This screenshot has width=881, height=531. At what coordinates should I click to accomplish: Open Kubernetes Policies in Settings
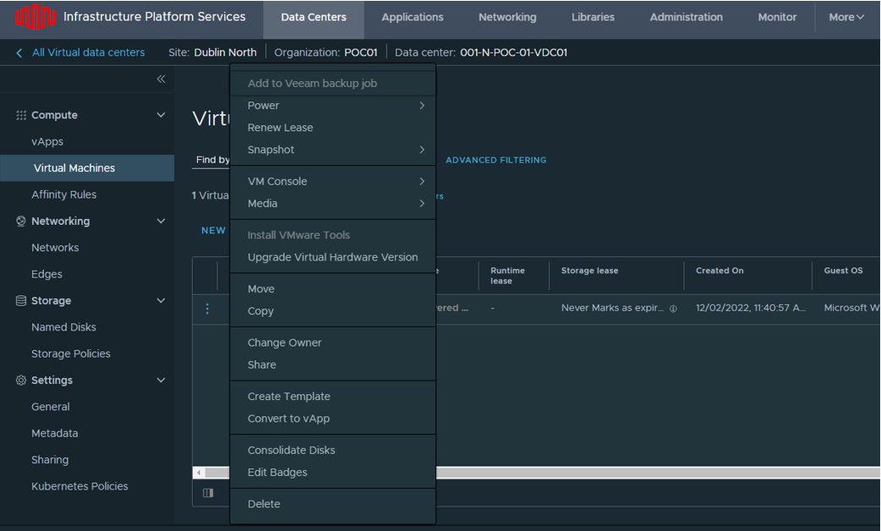(79, 486)
